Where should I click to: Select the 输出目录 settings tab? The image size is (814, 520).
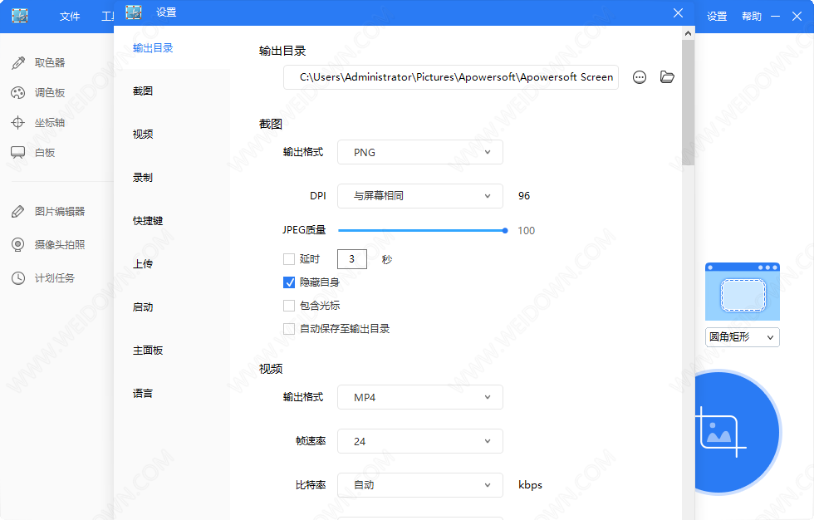(x=153, y=48)
